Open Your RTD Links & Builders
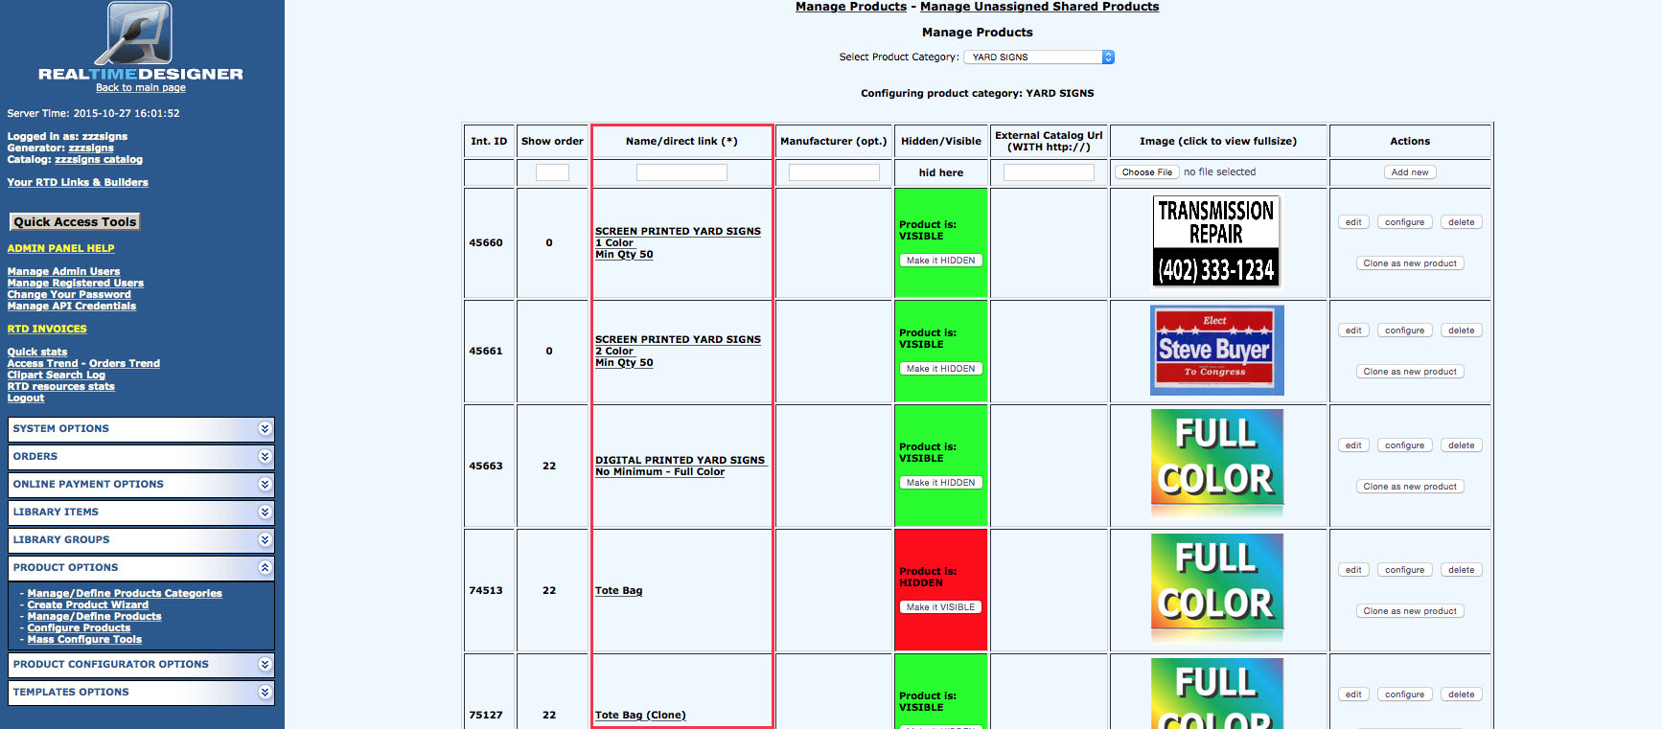Screen dimensions: 1662x729 78,183
